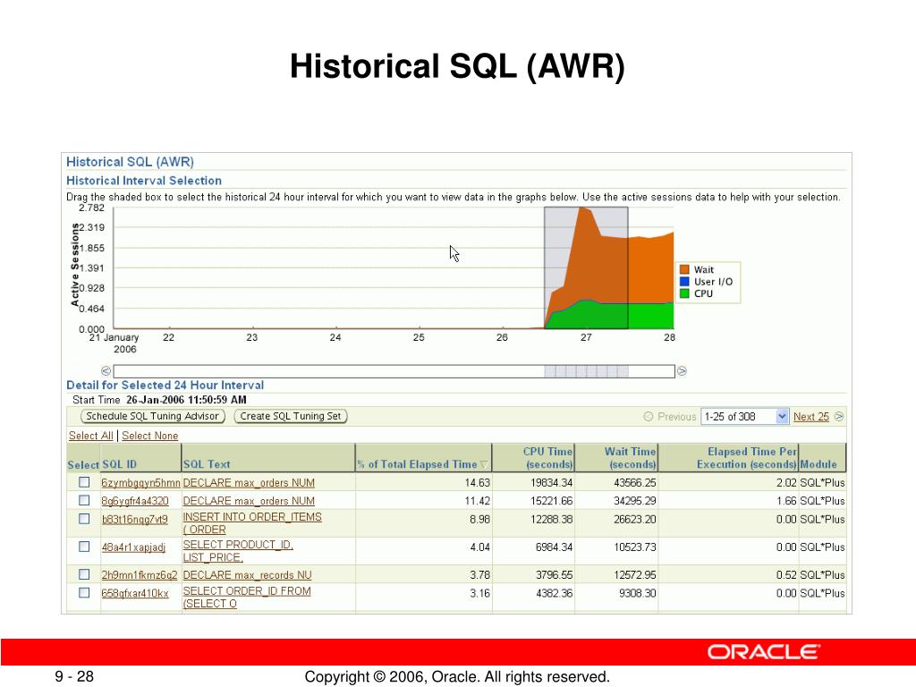Check the box for SQL ID 6zymbgqyn5hmn
The height and width of the screenshot is (687, 916).
[84, 482]
